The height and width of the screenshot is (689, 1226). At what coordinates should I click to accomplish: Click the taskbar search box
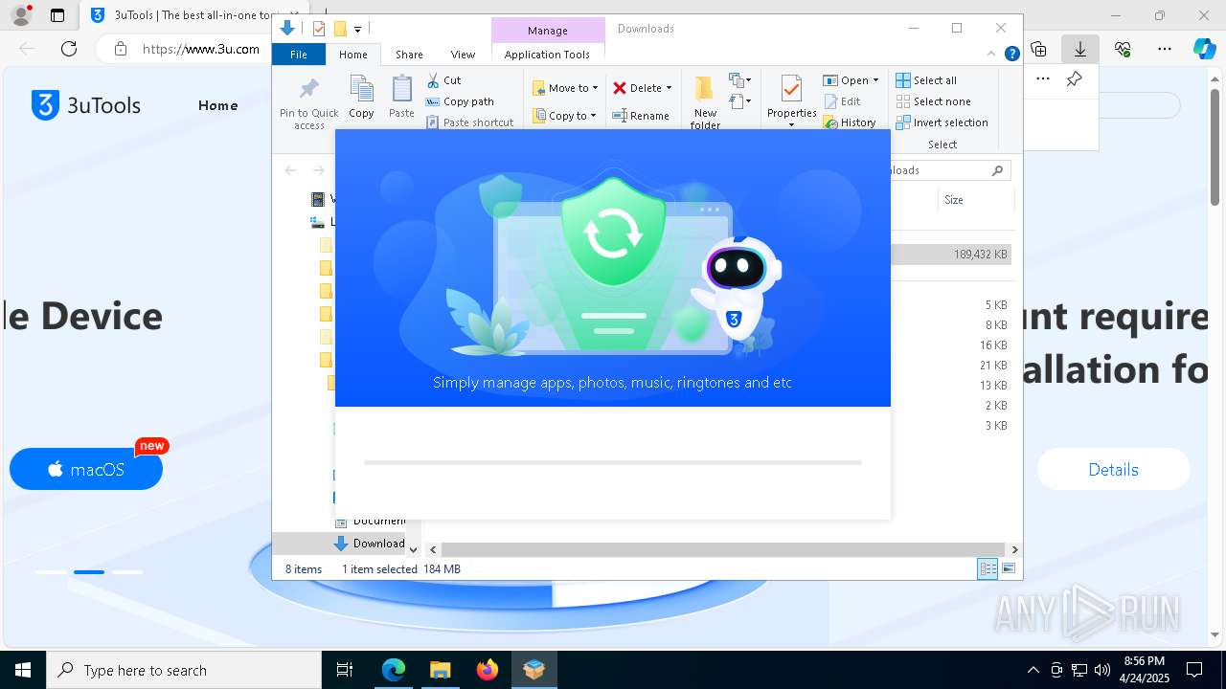185,670
